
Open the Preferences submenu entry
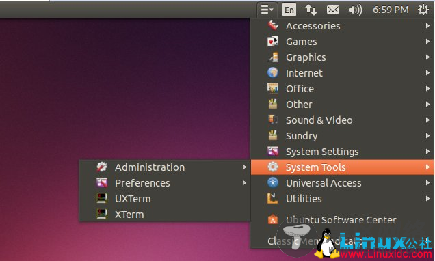point(165,183)
